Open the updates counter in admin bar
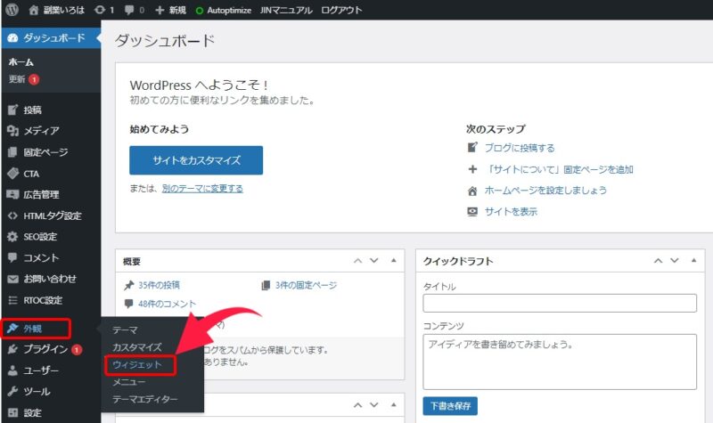Screen dimensions: 713x423 click(x=104, y=10)
